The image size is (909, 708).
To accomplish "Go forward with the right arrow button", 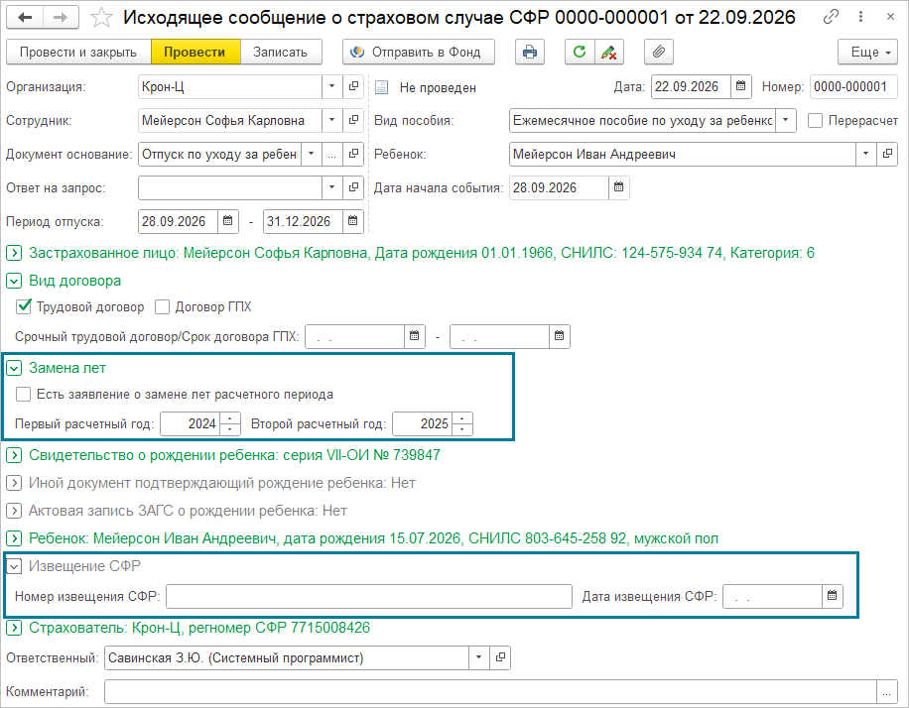I will [61, 18].
